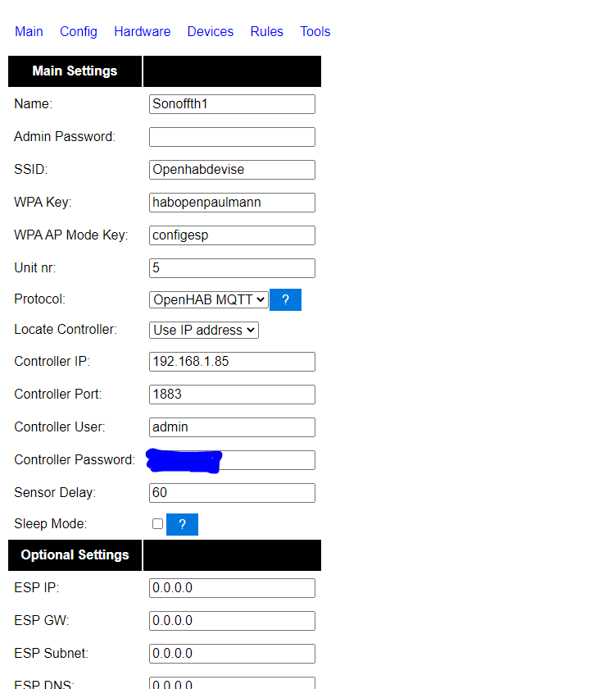Click the Locate Controller label
Screen dimensions: 594x689
click(x=66, y=329)
